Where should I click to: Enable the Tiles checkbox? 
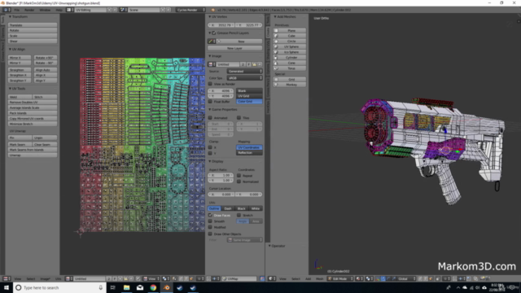(x=239, y=117)
